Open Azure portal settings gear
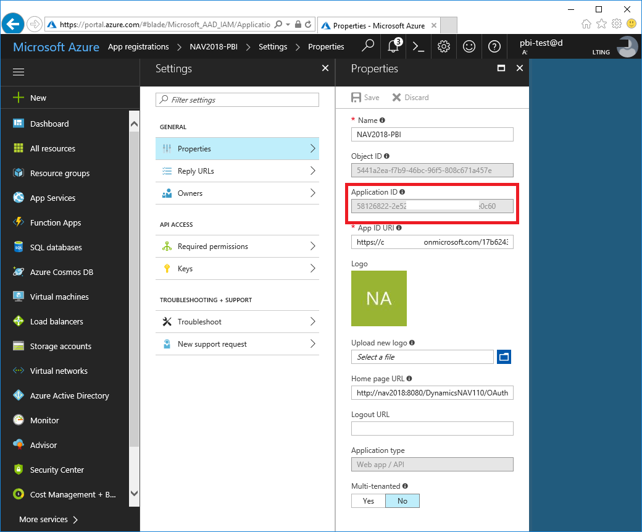The image size is (642, 532). point(444,46)
